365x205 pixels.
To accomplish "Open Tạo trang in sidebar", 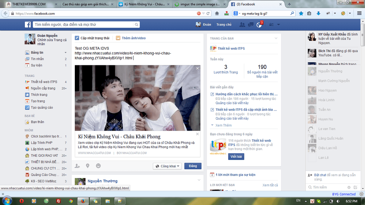I will (x=38, y=101).
